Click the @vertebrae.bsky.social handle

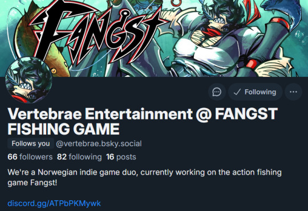[x=99, y=144]
